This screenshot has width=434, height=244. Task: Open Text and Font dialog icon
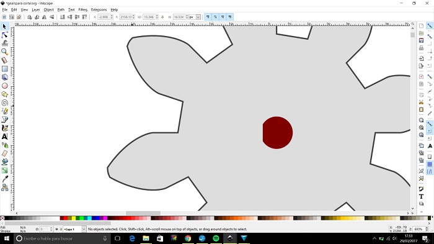click(x=421, y=196)
